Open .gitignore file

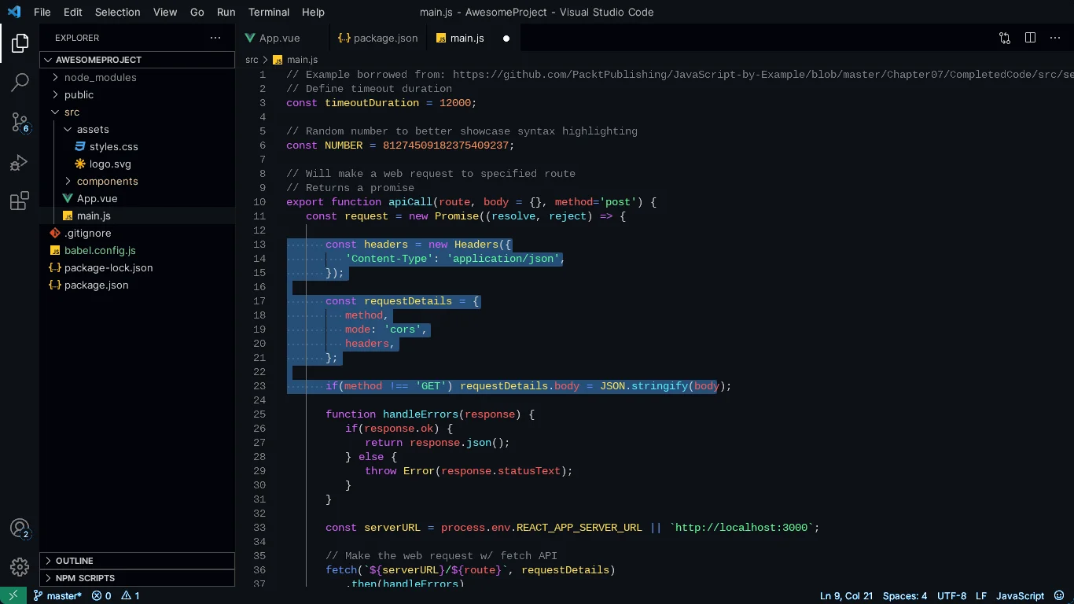(138, 233)
